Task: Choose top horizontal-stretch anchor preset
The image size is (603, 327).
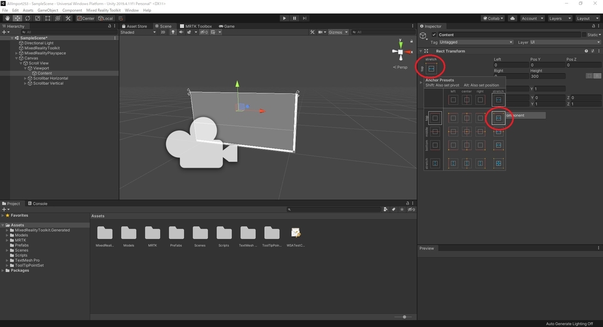Action: [x=498, y=118]
